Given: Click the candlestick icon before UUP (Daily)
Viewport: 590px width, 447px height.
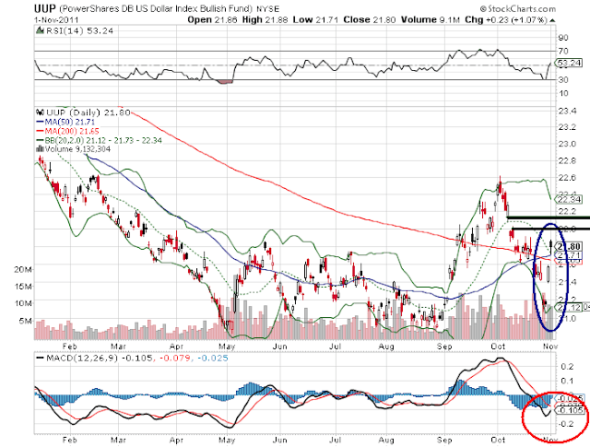Looking at the screenshot, I should 40,112.
